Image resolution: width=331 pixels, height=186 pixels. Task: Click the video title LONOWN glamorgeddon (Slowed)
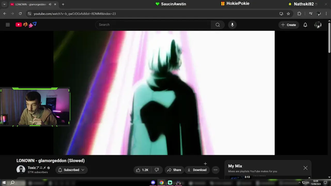(x=51, y=161)
